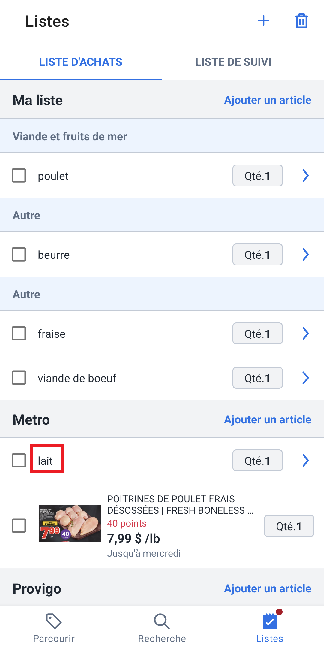The image size is (324, 650).
Task: Tap the plus icon to add list
Action: click(x=263, y=21)
